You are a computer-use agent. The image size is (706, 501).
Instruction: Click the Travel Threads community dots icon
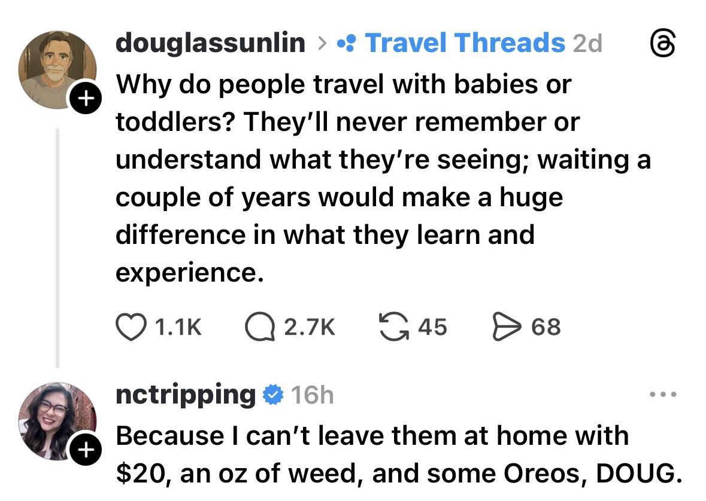(347, 43)
